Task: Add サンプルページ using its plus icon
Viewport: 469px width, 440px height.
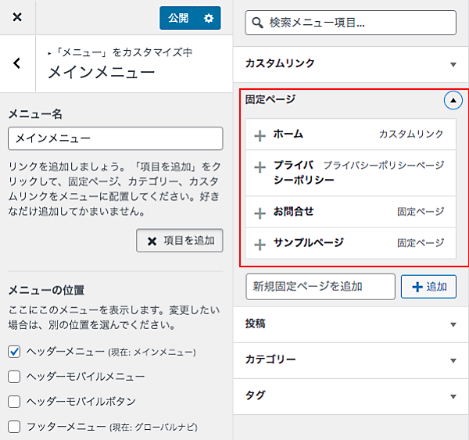Action: coord(260,244)
